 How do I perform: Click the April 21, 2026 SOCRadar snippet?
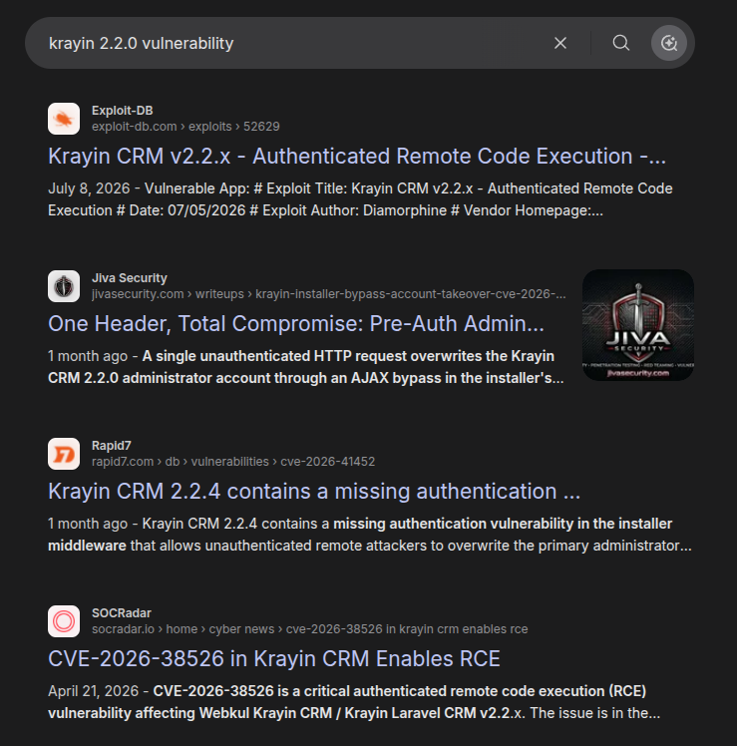pyautogui.click(x=354, y=702)
